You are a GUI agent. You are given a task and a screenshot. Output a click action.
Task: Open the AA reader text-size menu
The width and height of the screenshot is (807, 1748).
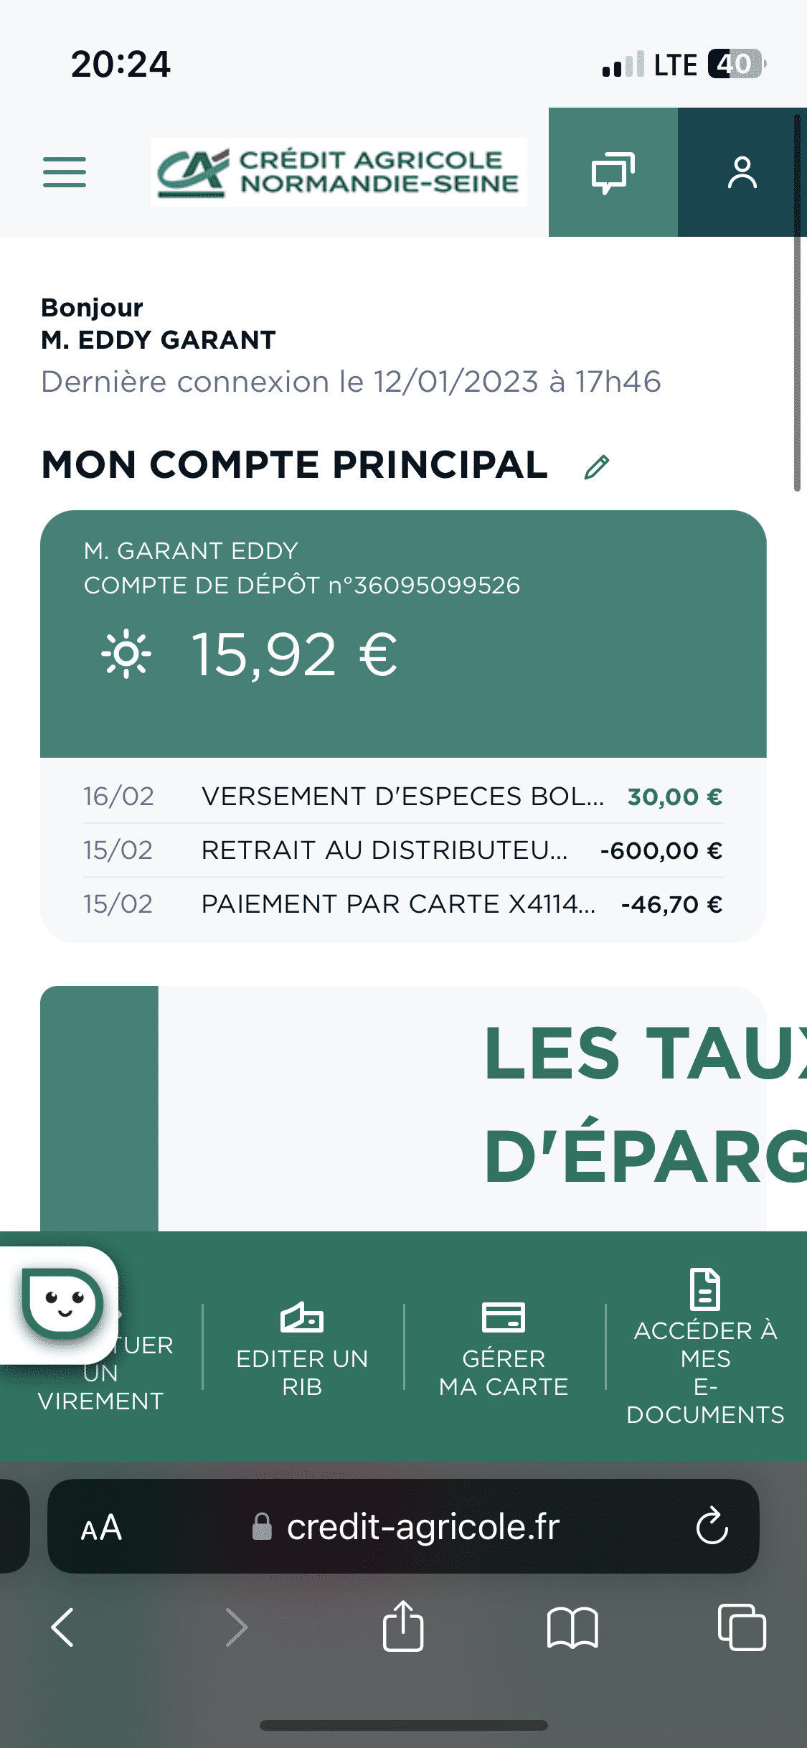click(101, 1527)
